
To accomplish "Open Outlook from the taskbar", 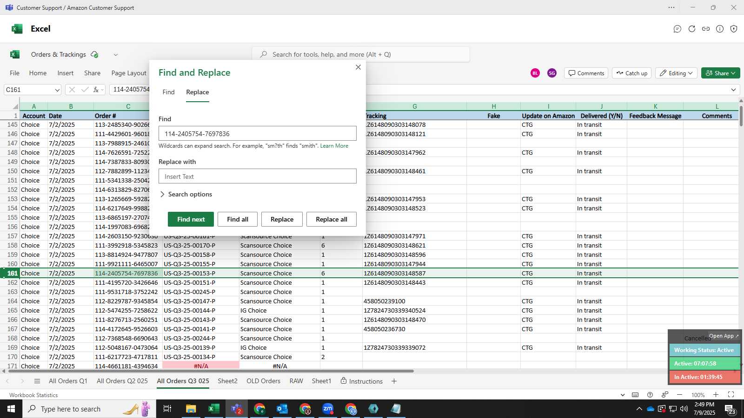I will click(282, 409).
